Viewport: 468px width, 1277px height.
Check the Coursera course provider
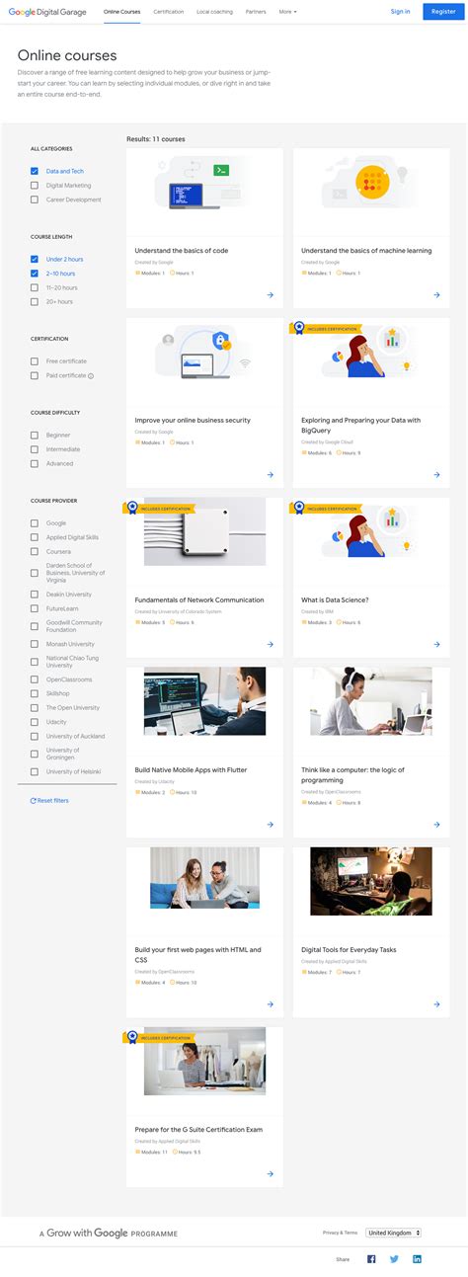tap(35, 551)
